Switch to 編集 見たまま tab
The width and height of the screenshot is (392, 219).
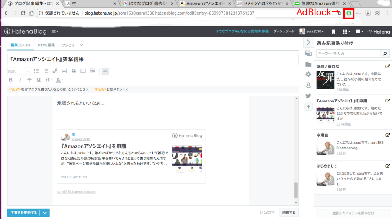point(21,45)
